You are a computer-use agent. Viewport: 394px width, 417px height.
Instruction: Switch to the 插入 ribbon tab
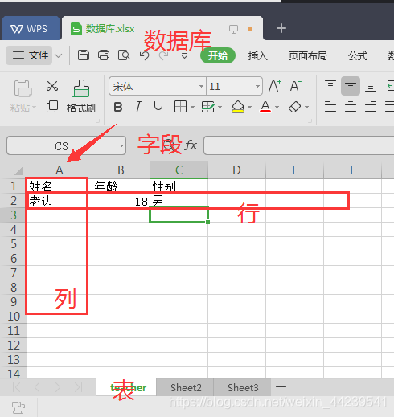coord(257,56)
